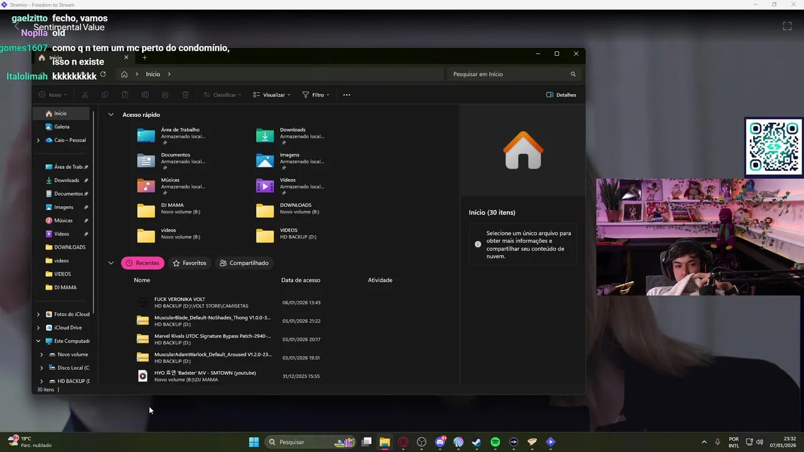The image size is (804, 452).
Task: Open the Área de Trabalho quick access folder
Action: tap(172, 136)
